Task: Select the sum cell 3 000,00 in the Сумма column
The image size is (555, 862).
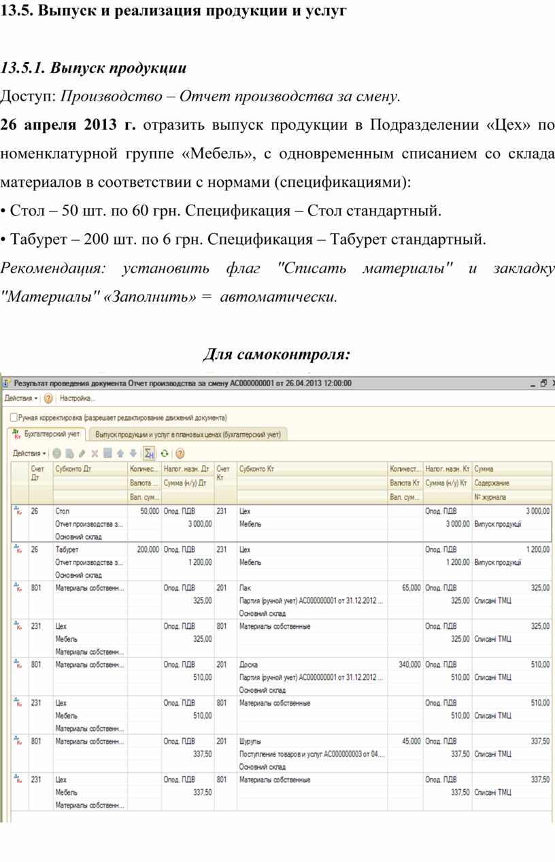Action: point(511,511)
